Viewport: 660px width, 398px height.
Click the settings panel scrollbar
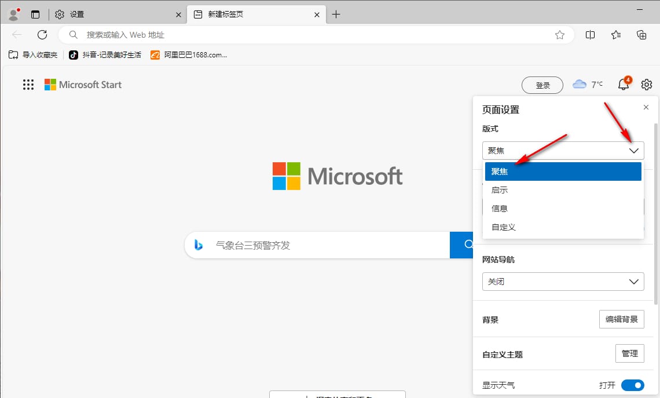(x=656, y=214)
